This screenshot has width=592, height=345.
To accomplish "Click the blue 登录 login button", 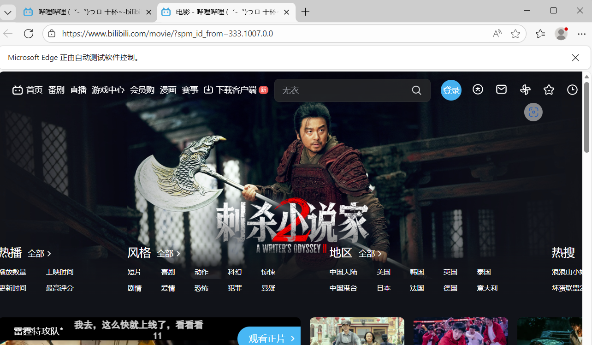I will click(x=451, y=90).
